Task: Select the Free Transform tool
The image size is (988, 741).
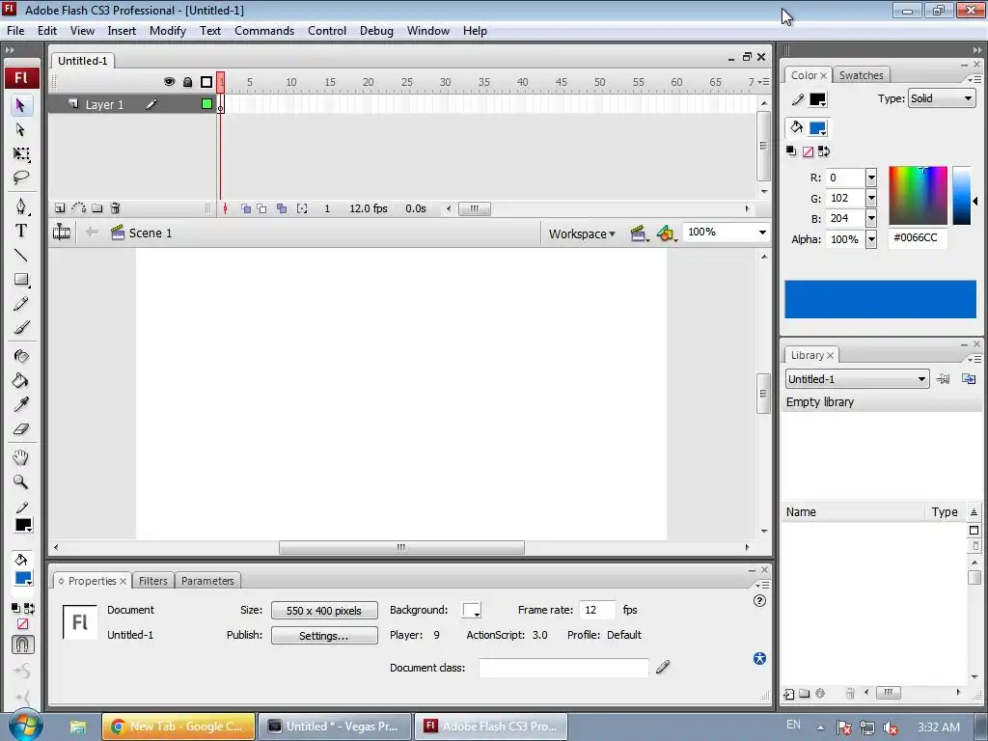Action: coord(21,153)
